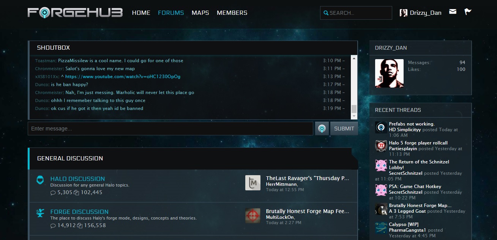Image resolution: width=497 pixels, height=240 pixels.
Task: Click the magnifier icon in search box
Action: (x=326, y=13)
